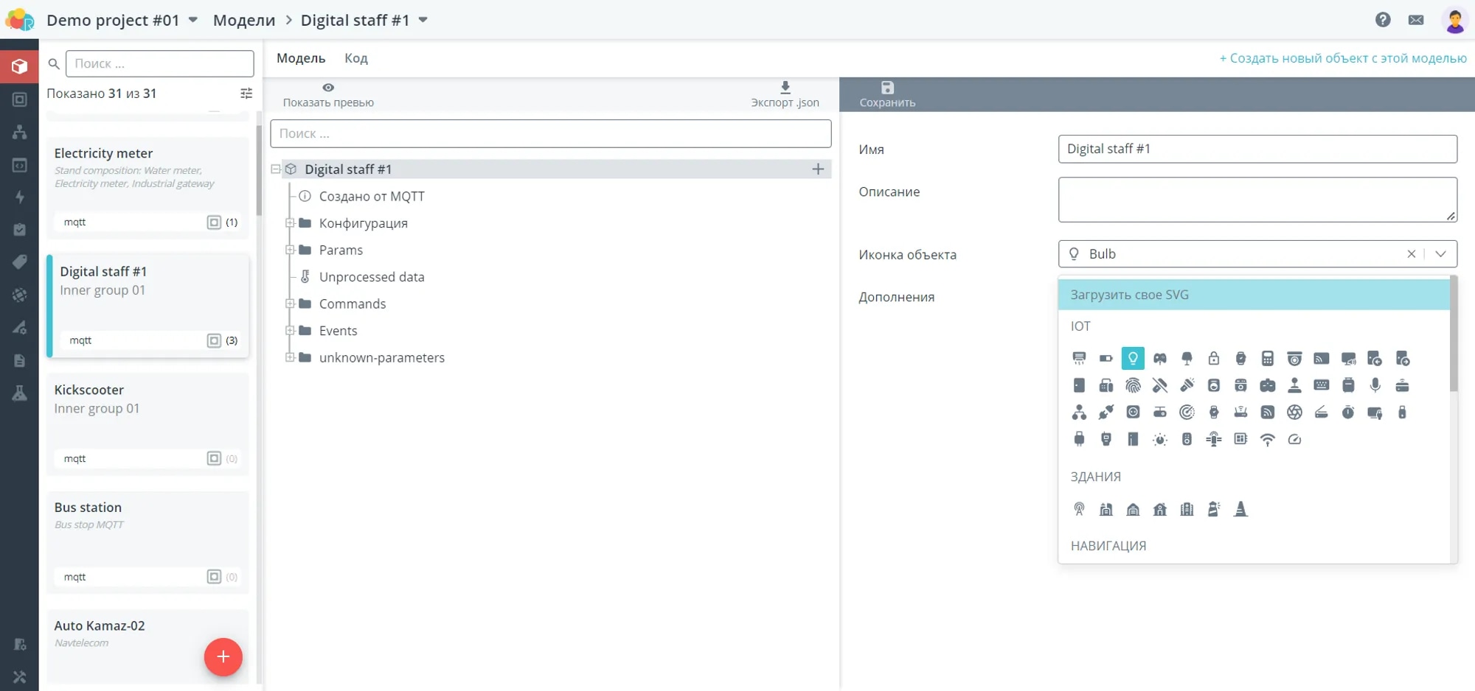Select the fingerprint icon in IoT icons
The width and height of the screenshot is (1475, 691).
click(1133, 385)
